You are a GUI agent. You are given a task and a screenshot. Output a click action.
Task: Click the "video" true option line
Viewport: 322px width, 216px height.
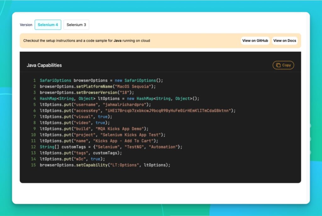[75, 123]
